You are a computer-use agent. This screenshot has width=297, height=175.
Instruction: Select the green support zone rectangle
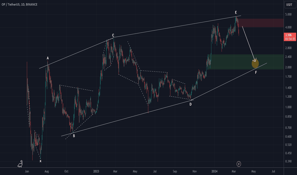click(x=246, y=62)
